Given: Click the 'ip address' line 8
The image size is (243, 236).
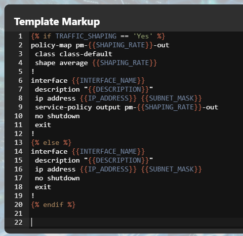Looking at the screenshot, I should click(x=118, y=99).
